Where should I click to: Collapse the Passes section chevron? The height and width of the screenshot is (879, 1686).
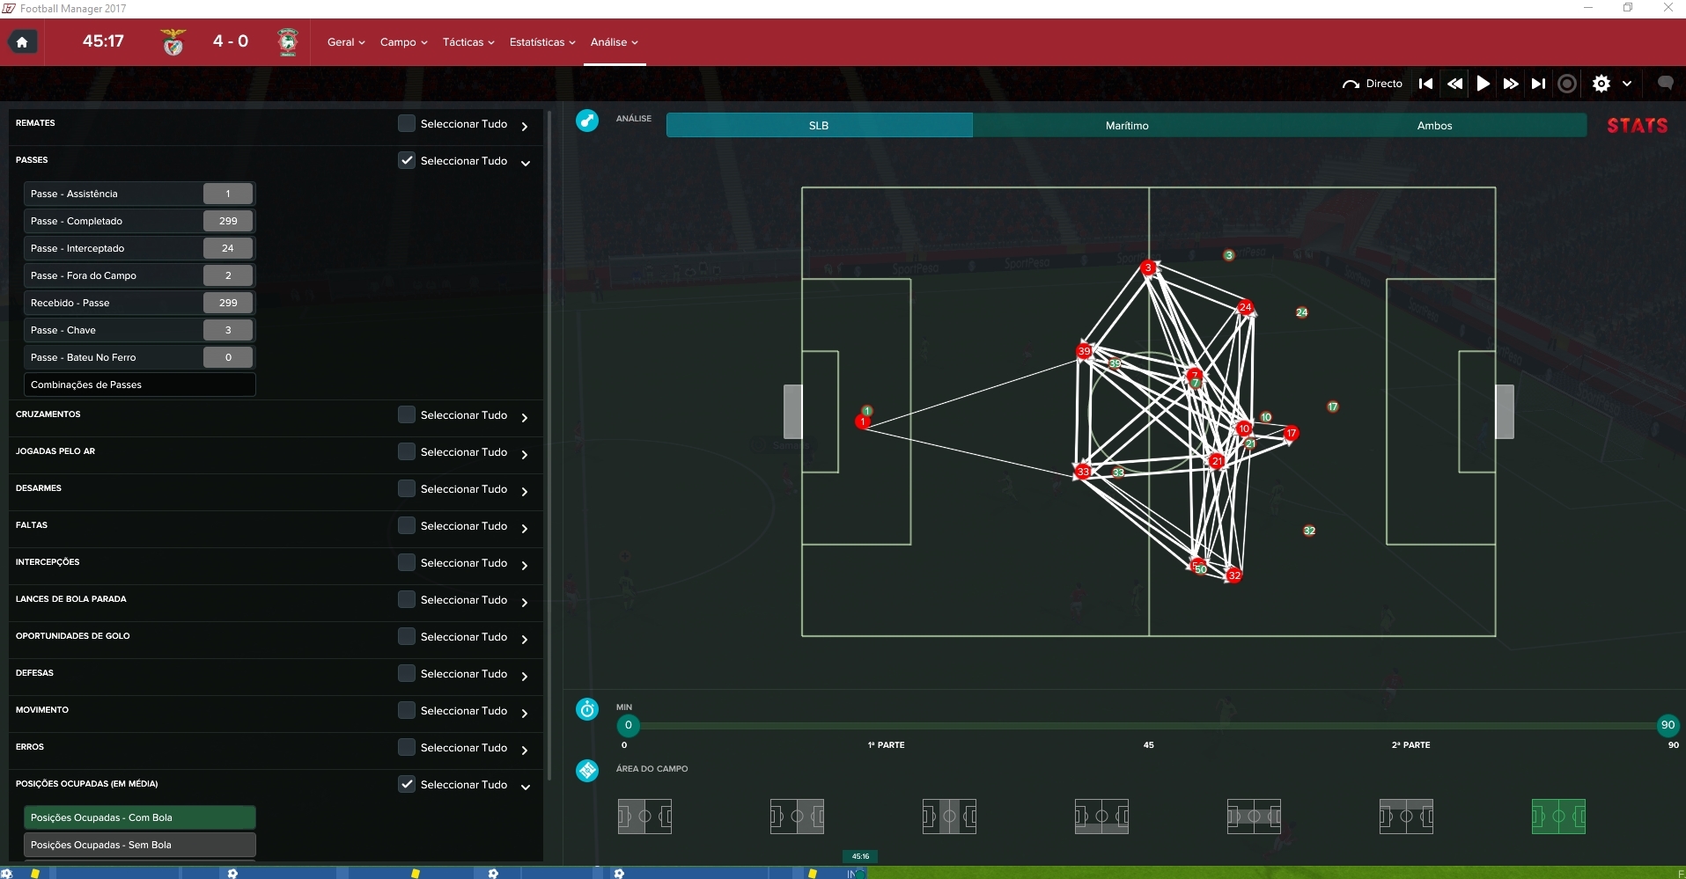[526, 163]
